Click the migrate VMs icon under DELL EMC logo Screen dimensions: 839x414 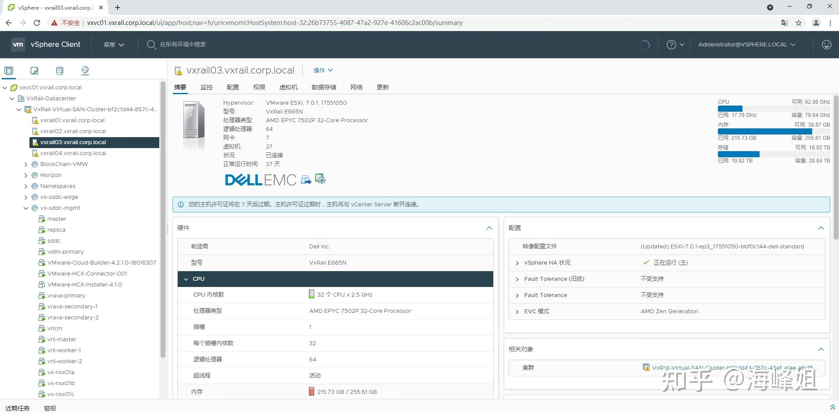(306, 179)
